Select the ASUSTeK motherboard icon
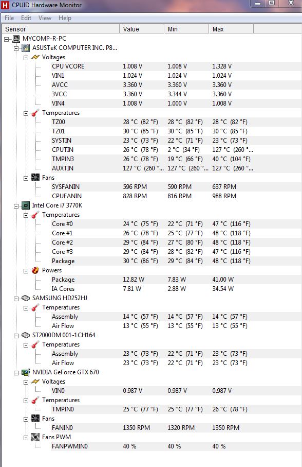Viewport: 302px width, 467px height. point(26,48)
